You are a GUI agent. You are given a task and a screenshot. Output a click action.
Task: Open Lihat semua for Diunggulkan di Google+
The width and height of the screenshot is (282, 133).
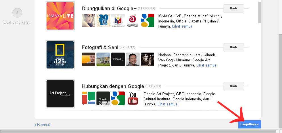click(182, 26)
